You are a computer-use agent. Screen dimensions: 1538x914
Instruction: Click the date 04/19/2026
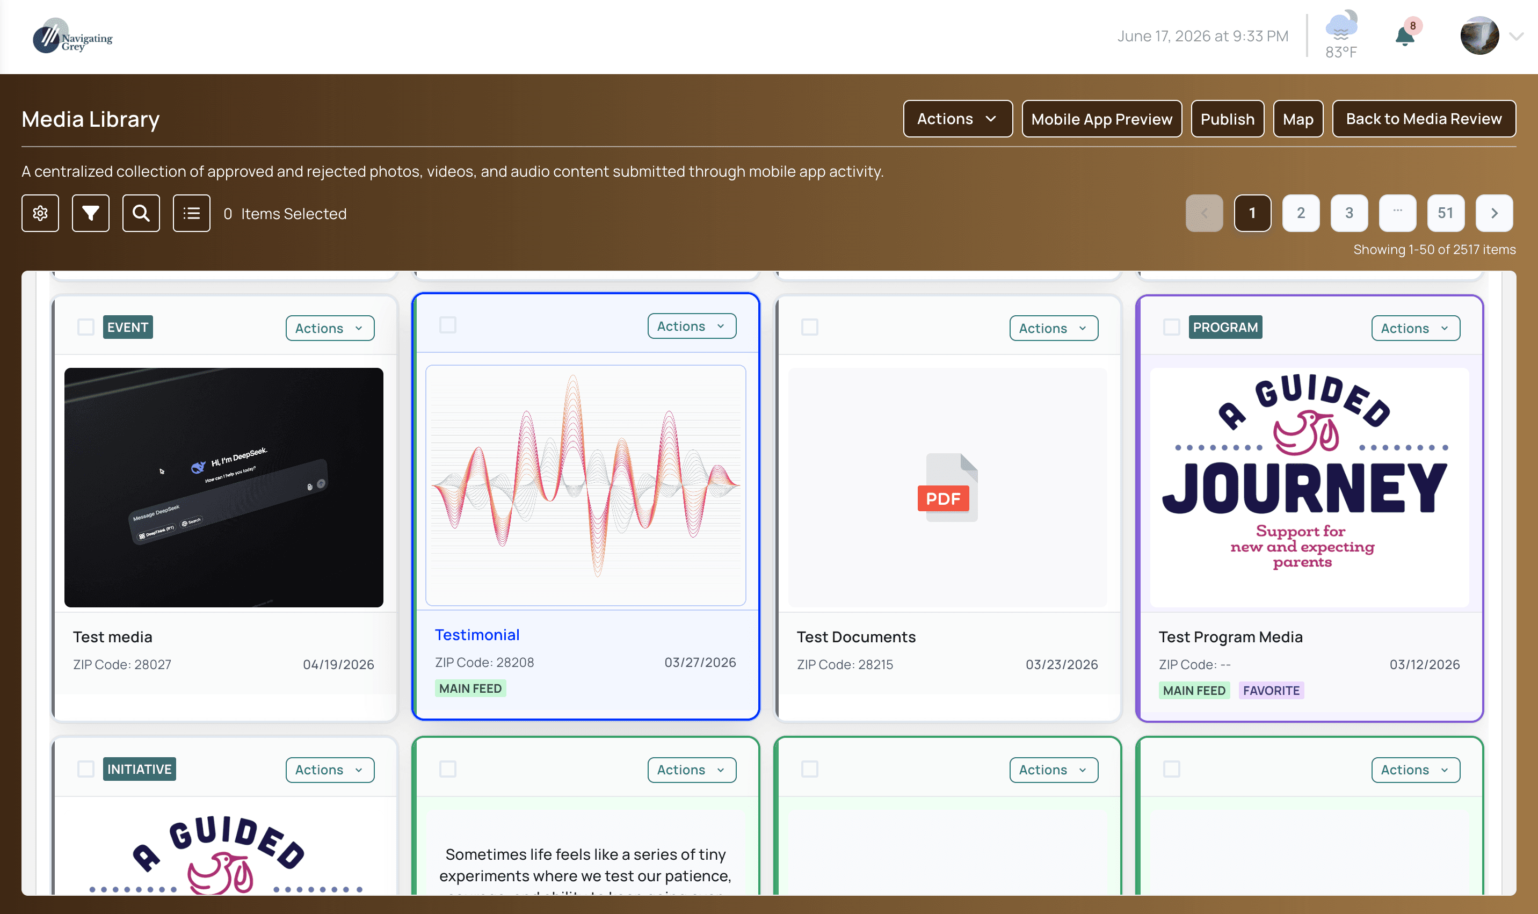coord(338,665)
